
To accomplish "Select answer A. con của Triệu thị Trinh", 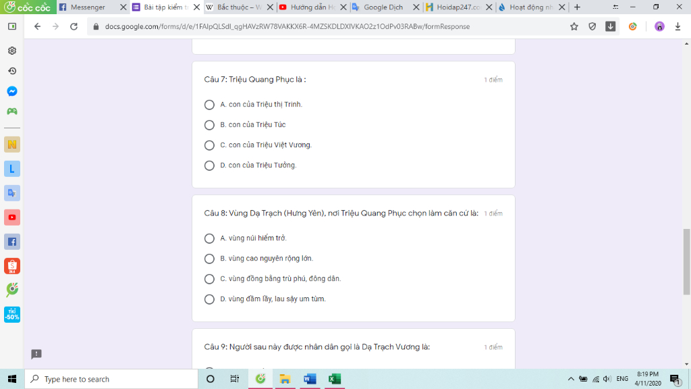I will click(x=209, y=105).
